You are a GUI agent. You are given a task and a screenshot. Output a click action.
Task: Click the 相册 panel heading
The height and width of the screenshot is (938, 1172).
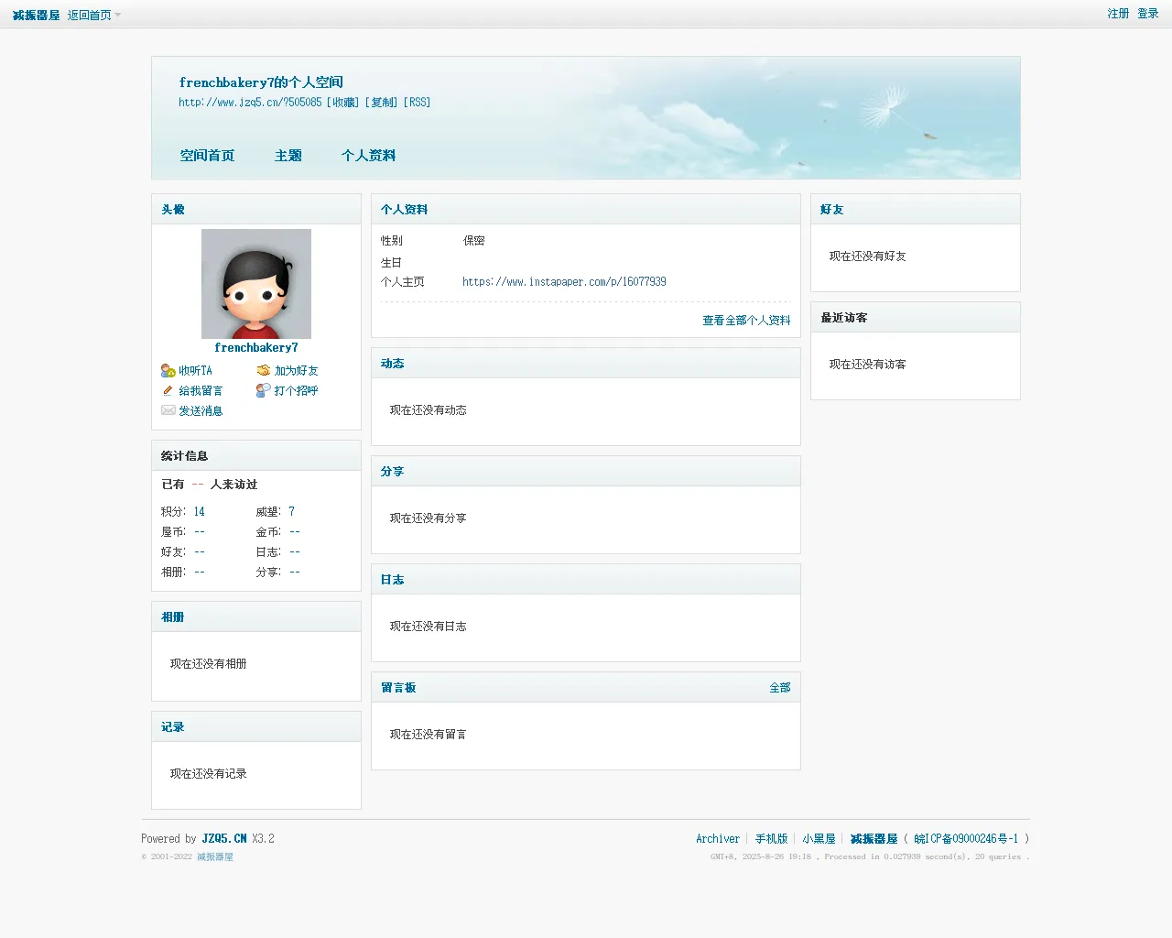click(x=173, y=617)
